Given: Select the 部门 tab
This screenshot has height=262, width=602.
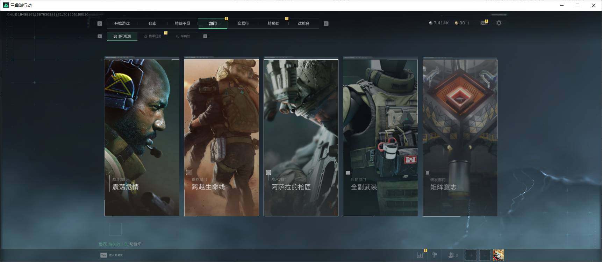Looking at the screenshot, I should click(x=213, y=23).
